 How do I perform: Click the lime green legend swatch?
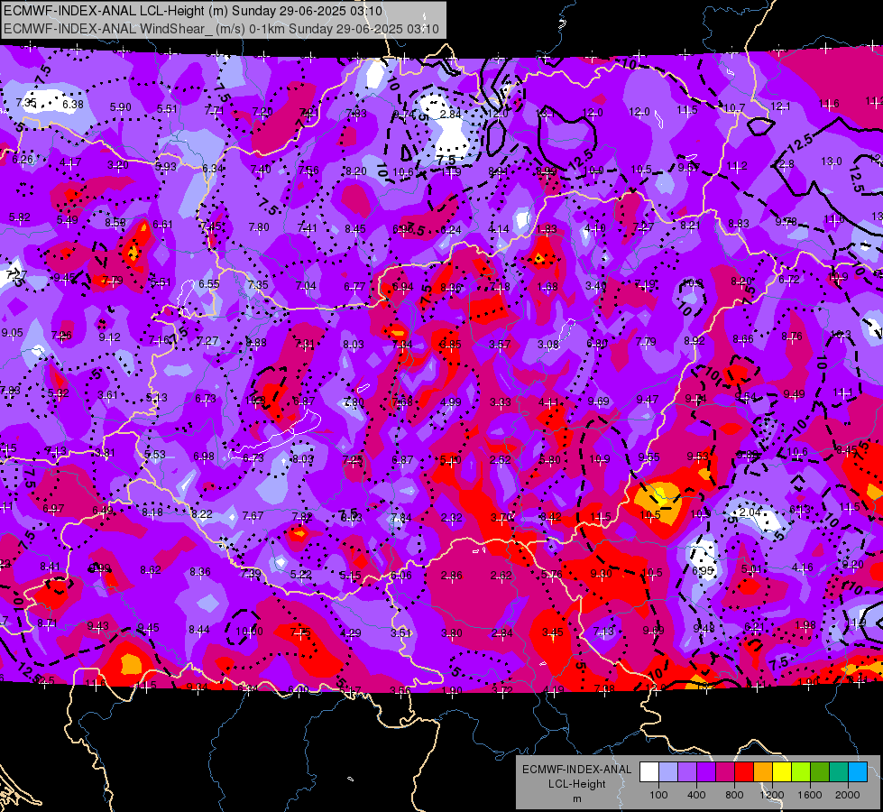801,772
